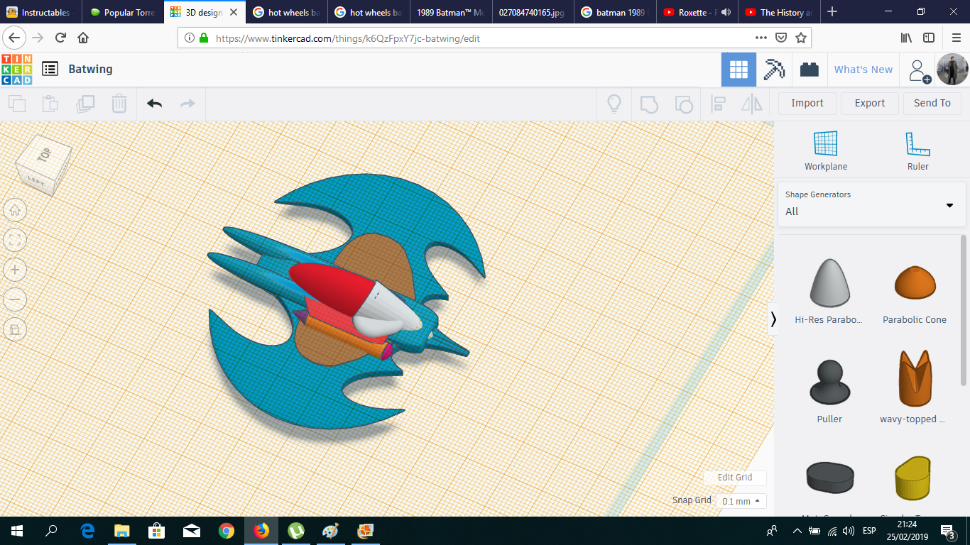Click the Delete trash icon
970x545 pixels.
[119, 104]
